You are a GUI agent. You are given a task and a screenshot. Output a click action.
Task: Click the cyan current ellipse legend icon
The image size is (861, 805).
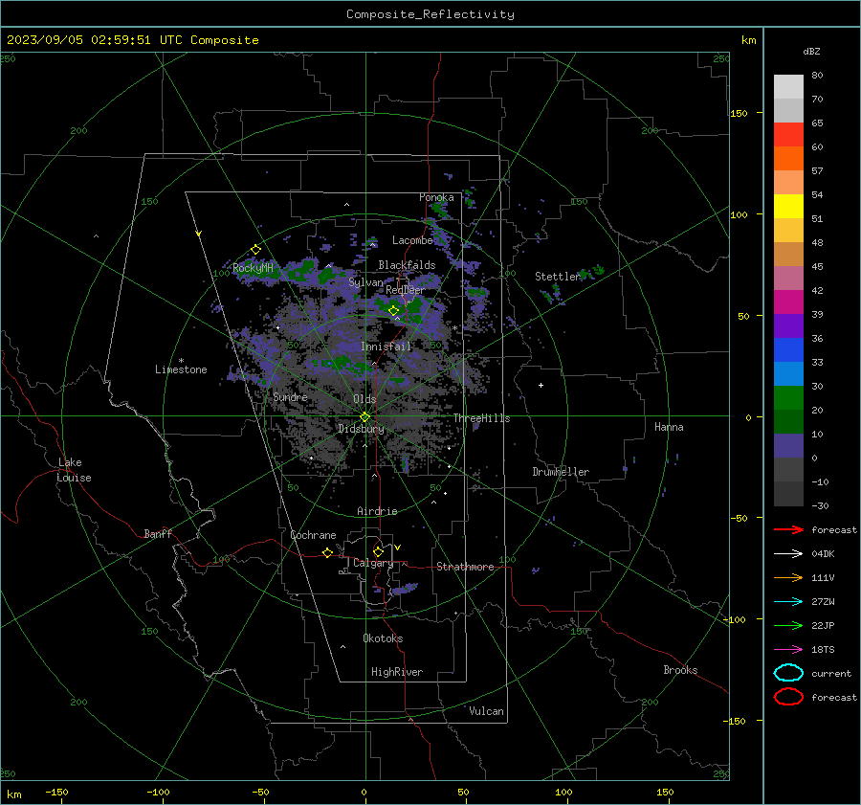click(x=788, y=673)
